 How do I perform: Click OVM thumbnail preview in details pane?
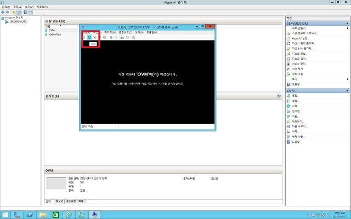click(x=56, y=183)
